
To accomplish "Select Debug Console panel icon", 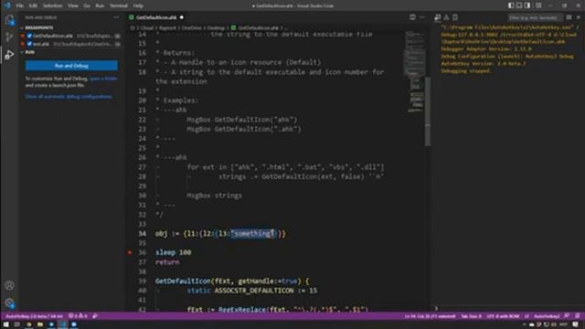I will point(437,17).
